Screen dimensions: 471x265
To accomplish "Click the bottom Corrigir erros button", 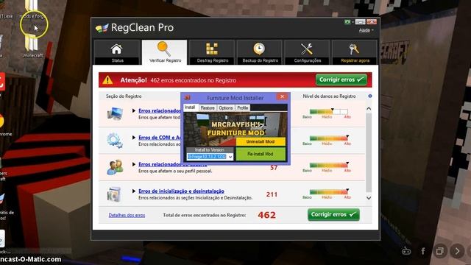I will pos(333,214).
